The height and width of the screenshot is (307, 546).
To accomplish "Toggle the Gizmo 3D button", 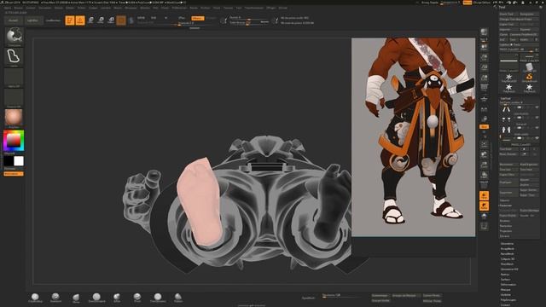I will (x=121, y=20).
